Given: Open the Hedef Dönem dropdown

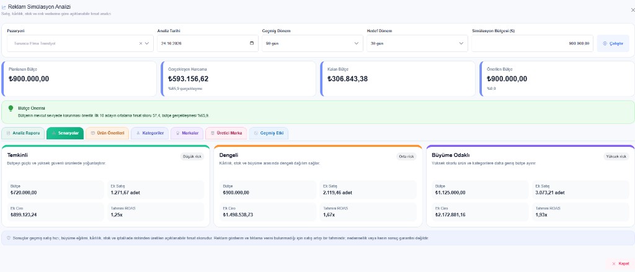Looking at the screenshot, I should [417, 43].
